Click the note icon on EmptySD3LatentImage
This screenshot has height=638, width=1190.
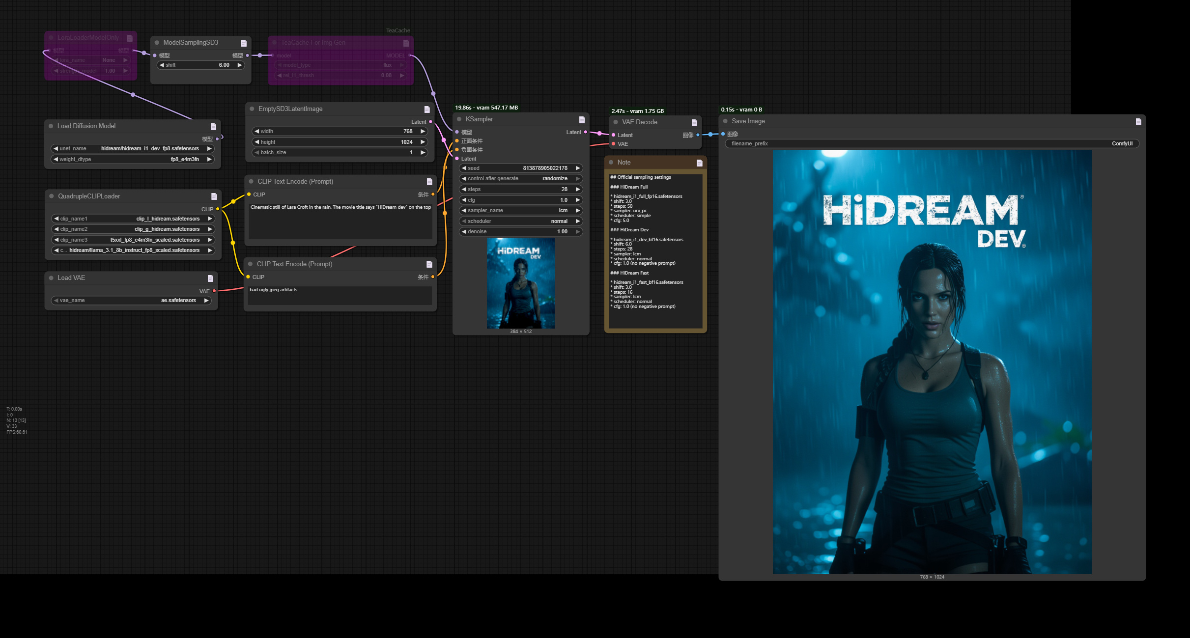coord(425,109)
